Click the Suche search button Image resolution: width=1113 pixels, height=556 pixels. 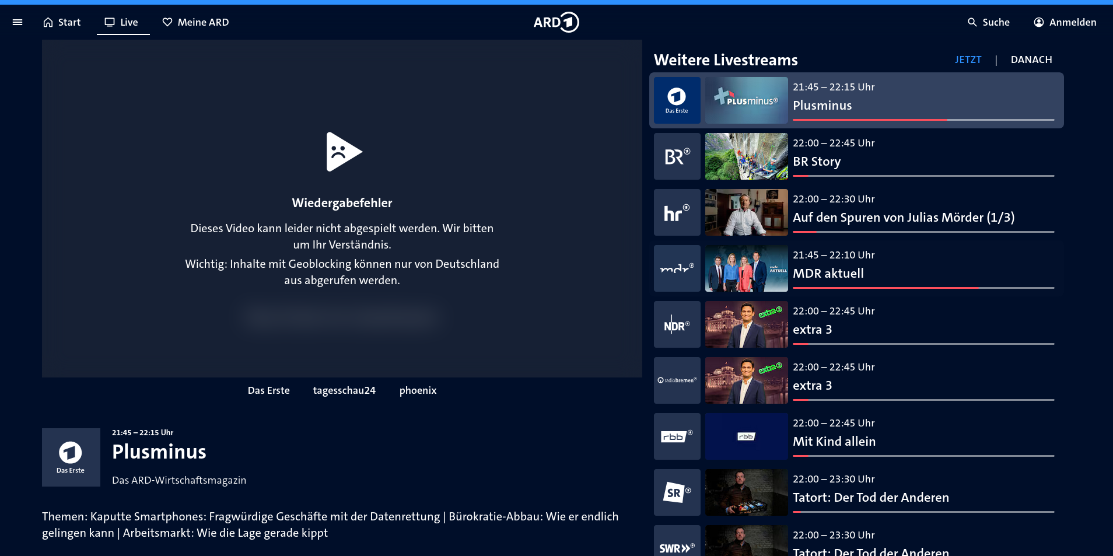point(989,22)
